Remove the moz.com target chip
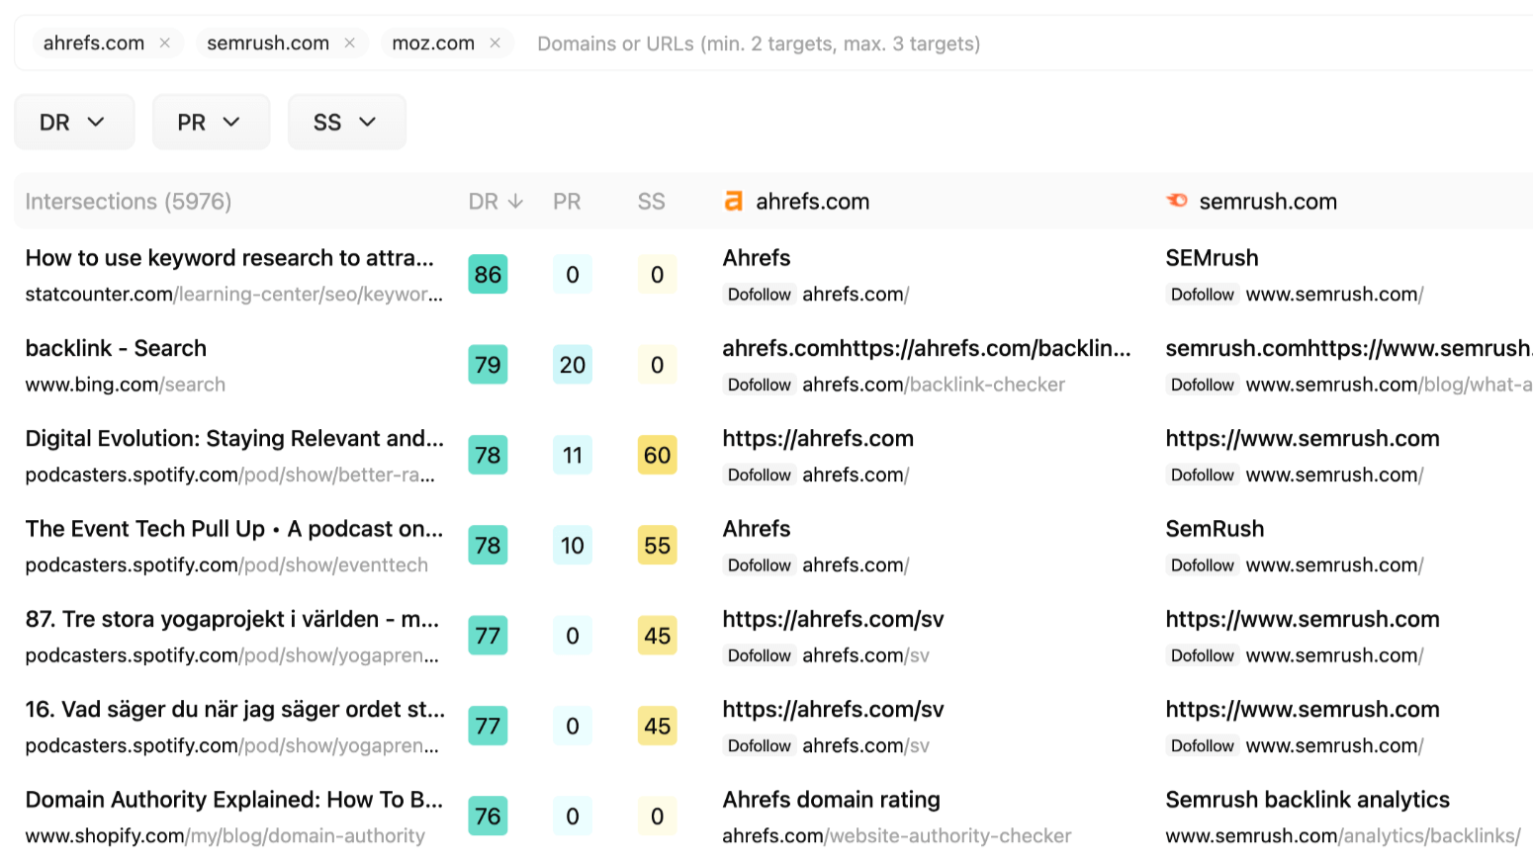This screenshot has width=1533, height=866. [x=495, y=43]
